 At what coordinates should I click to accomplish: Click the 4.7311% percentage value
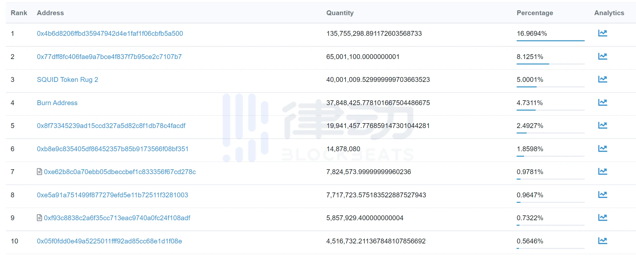(530, 103)
